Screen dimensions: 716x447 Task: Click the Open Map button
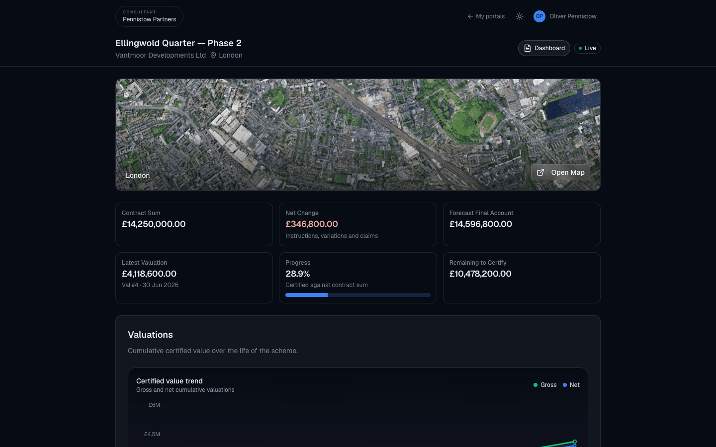point(560,172)
